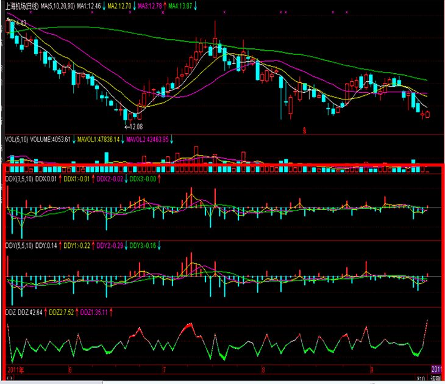Click month 7 on the time axis
Viewport: 445px width, 384px height.
pyautogui.click(x=164, y=369)
